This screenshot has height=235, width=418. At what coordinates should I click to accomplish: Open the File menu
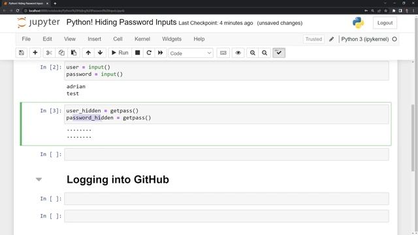point(26,39)
